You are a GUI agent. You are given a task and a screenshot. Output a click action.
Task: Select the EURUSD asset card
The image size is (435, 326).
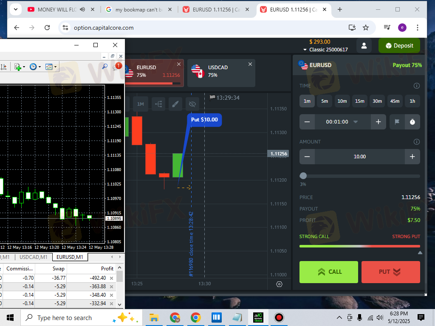tap(154, 73)
